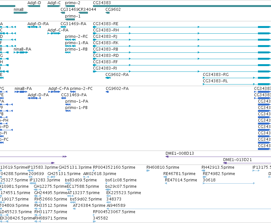
Task: Click the Adgf-D gene label
Action: point(34,3)
